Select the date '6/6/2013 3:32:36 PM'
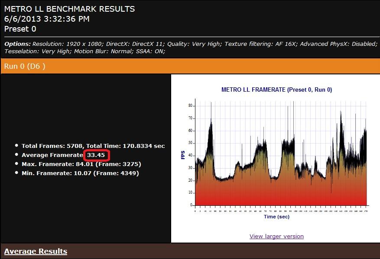Screen dimensions: 380x259 click(47, 19)
